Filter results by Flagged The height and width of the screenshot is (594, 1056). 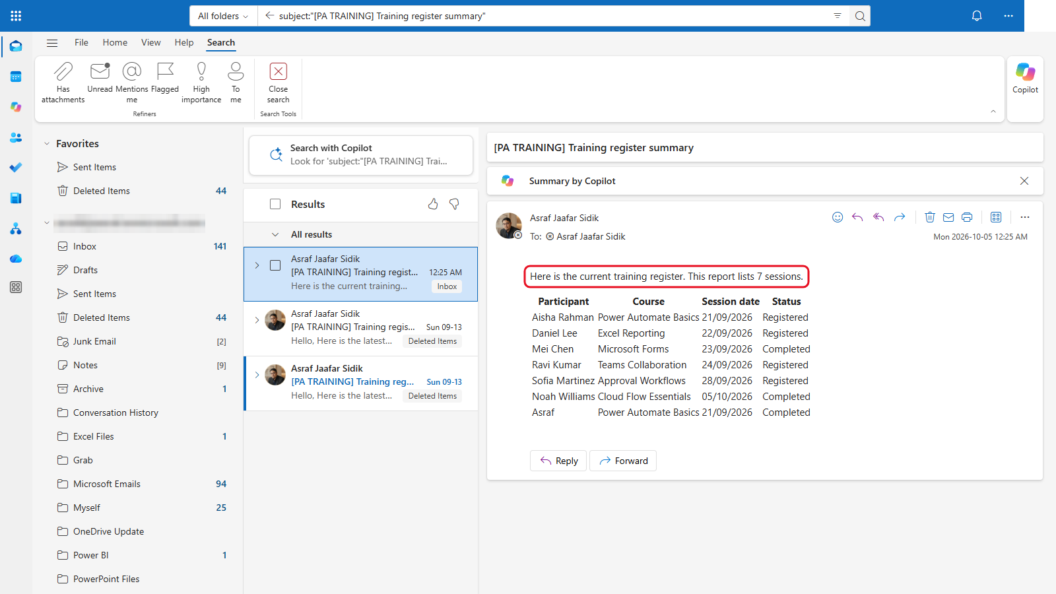(165, 78)
